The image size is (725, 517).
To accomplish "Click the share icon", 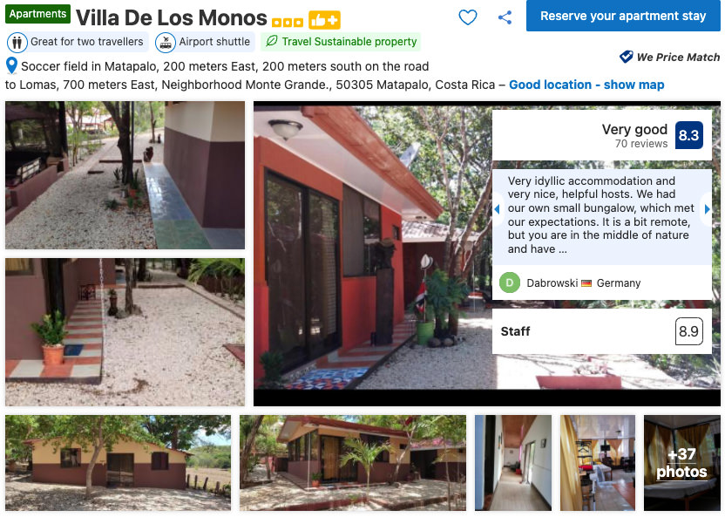I will [505, 17].
